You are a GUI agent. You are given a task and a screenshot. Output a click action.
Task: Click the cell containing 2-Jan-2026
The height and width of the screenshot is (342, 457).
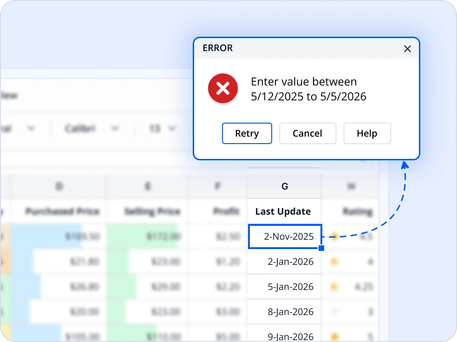(284, 262)
